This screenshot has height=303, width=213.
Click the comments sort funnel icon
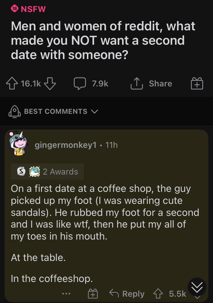(x=13, y=111)
